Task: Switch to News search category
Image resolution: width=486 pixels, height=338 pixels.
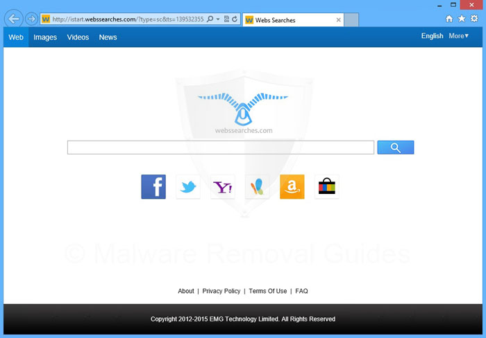Action: [108, 37]
